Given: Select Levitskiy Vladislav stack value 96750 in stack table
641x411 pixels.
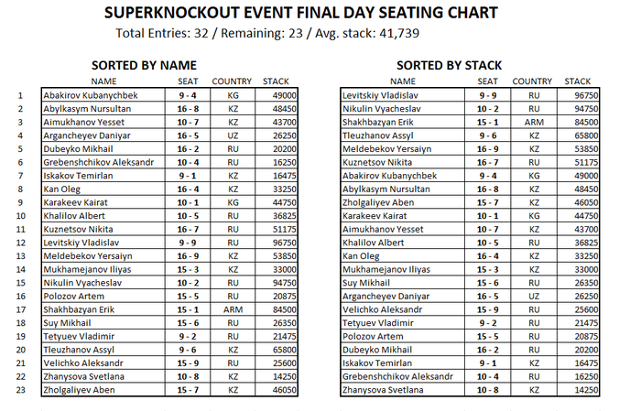Looking at the screenshot, I should tap(578, 95).
